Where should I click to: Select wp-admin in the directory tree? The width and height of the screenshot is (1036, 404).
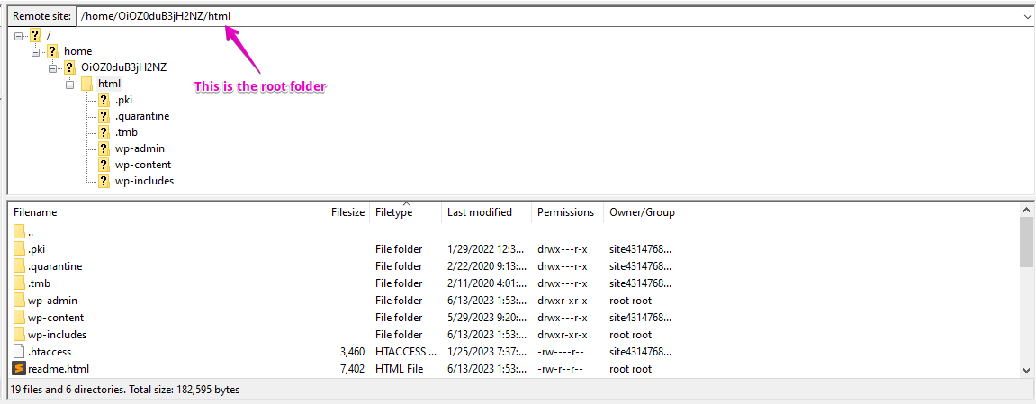(140, 148)
